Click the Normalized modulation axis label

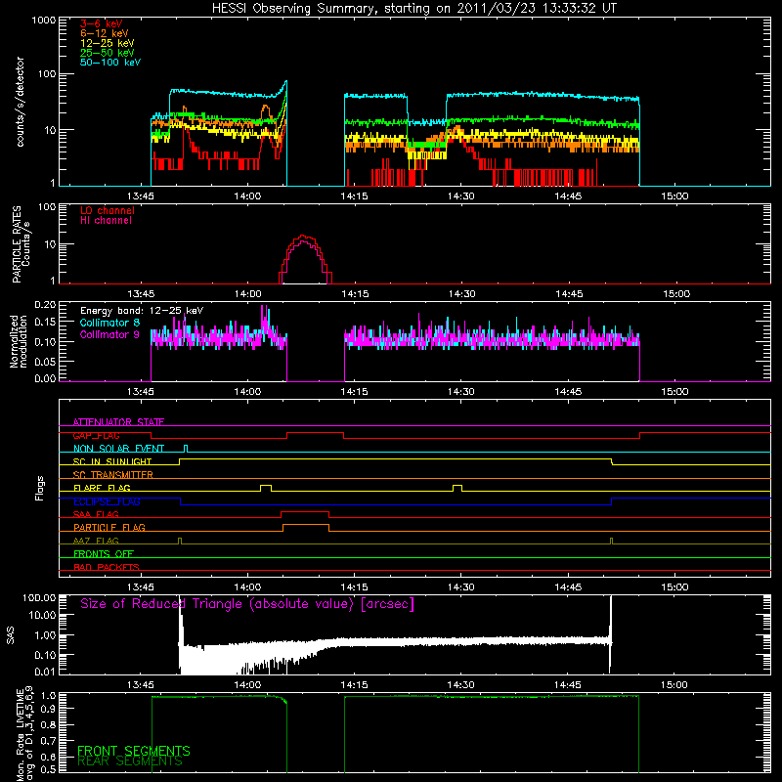coord(19,341)
